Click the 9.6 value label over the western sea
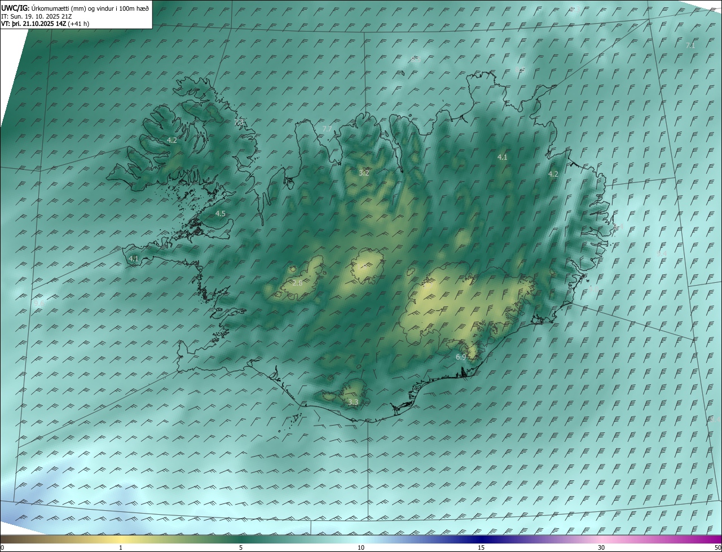Viewport: 722px width, 552px height. [38, 304]
